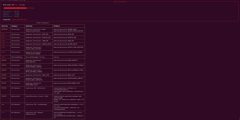This screenshot has height=120, width=240.
Task: Click the "Network: 0/100" score line
Action: 11,15
